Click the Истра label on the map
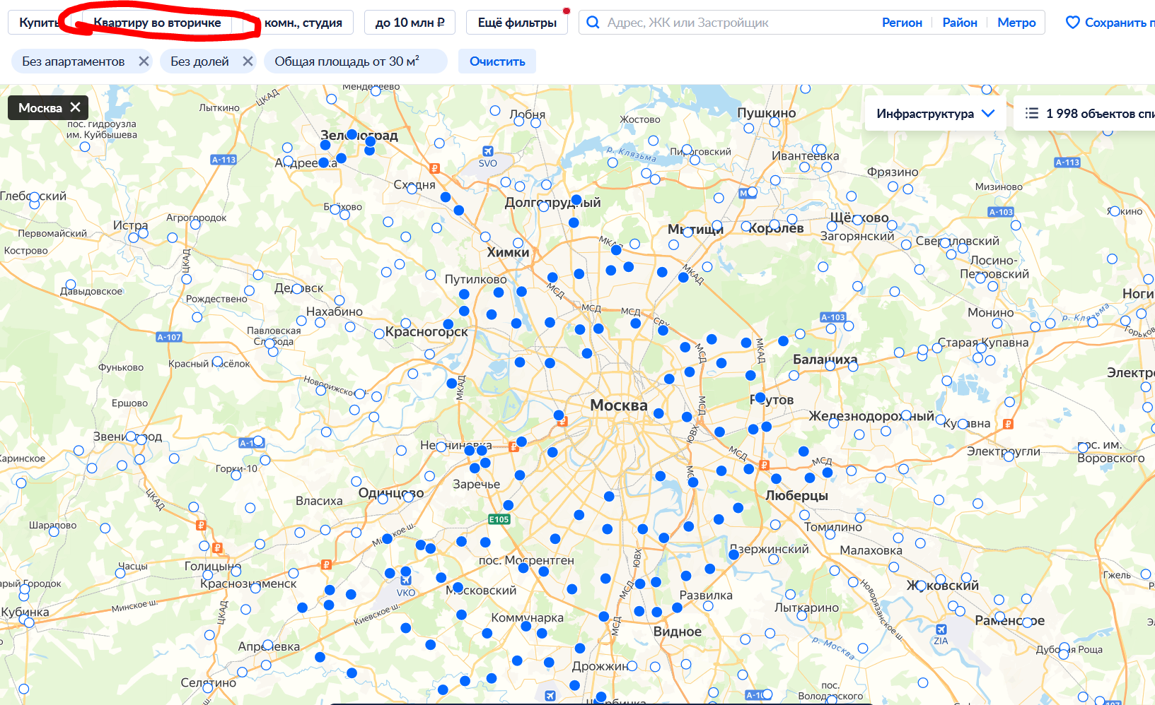 (x=131, y=225)
